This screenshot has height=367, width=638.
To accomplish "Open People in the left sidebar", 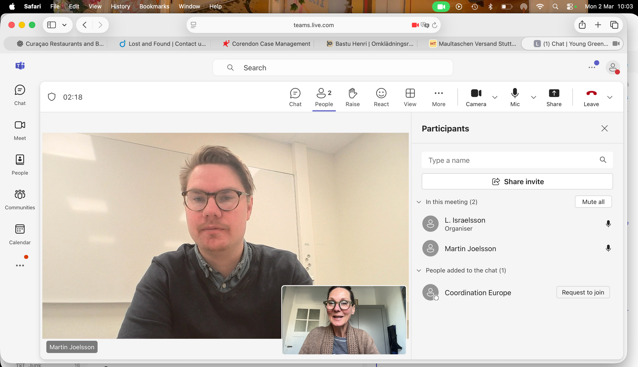I will coord(20,165).
